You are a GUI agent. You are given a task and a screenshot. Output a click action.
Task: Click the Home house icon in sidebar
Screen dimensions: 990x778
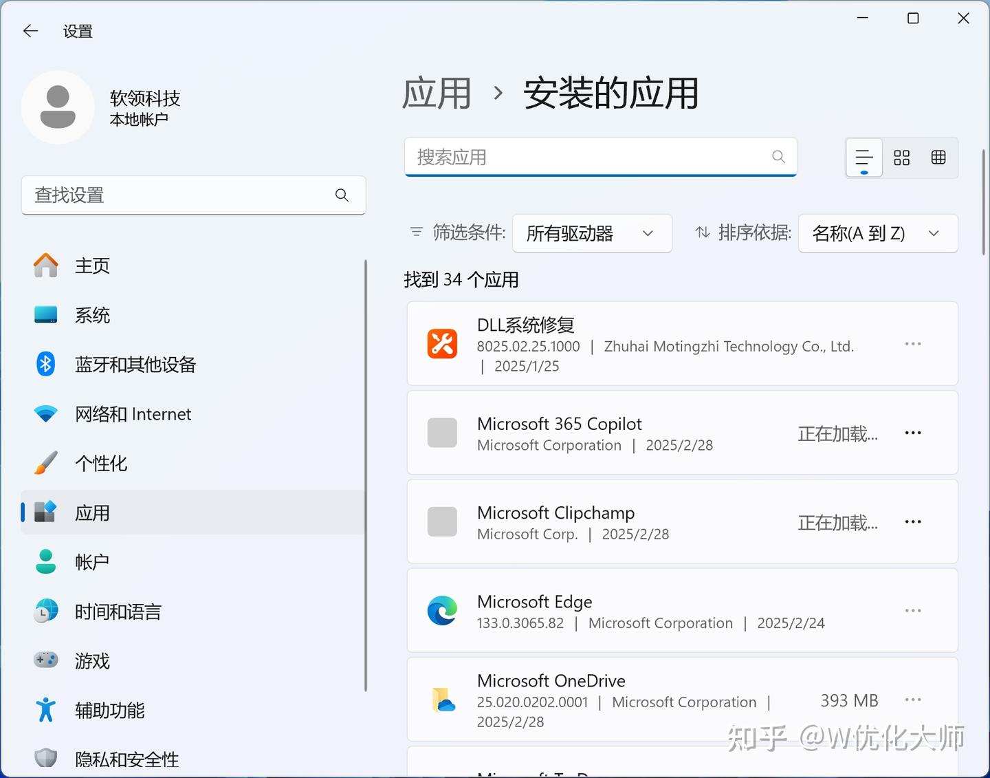(x=46, y=266)
